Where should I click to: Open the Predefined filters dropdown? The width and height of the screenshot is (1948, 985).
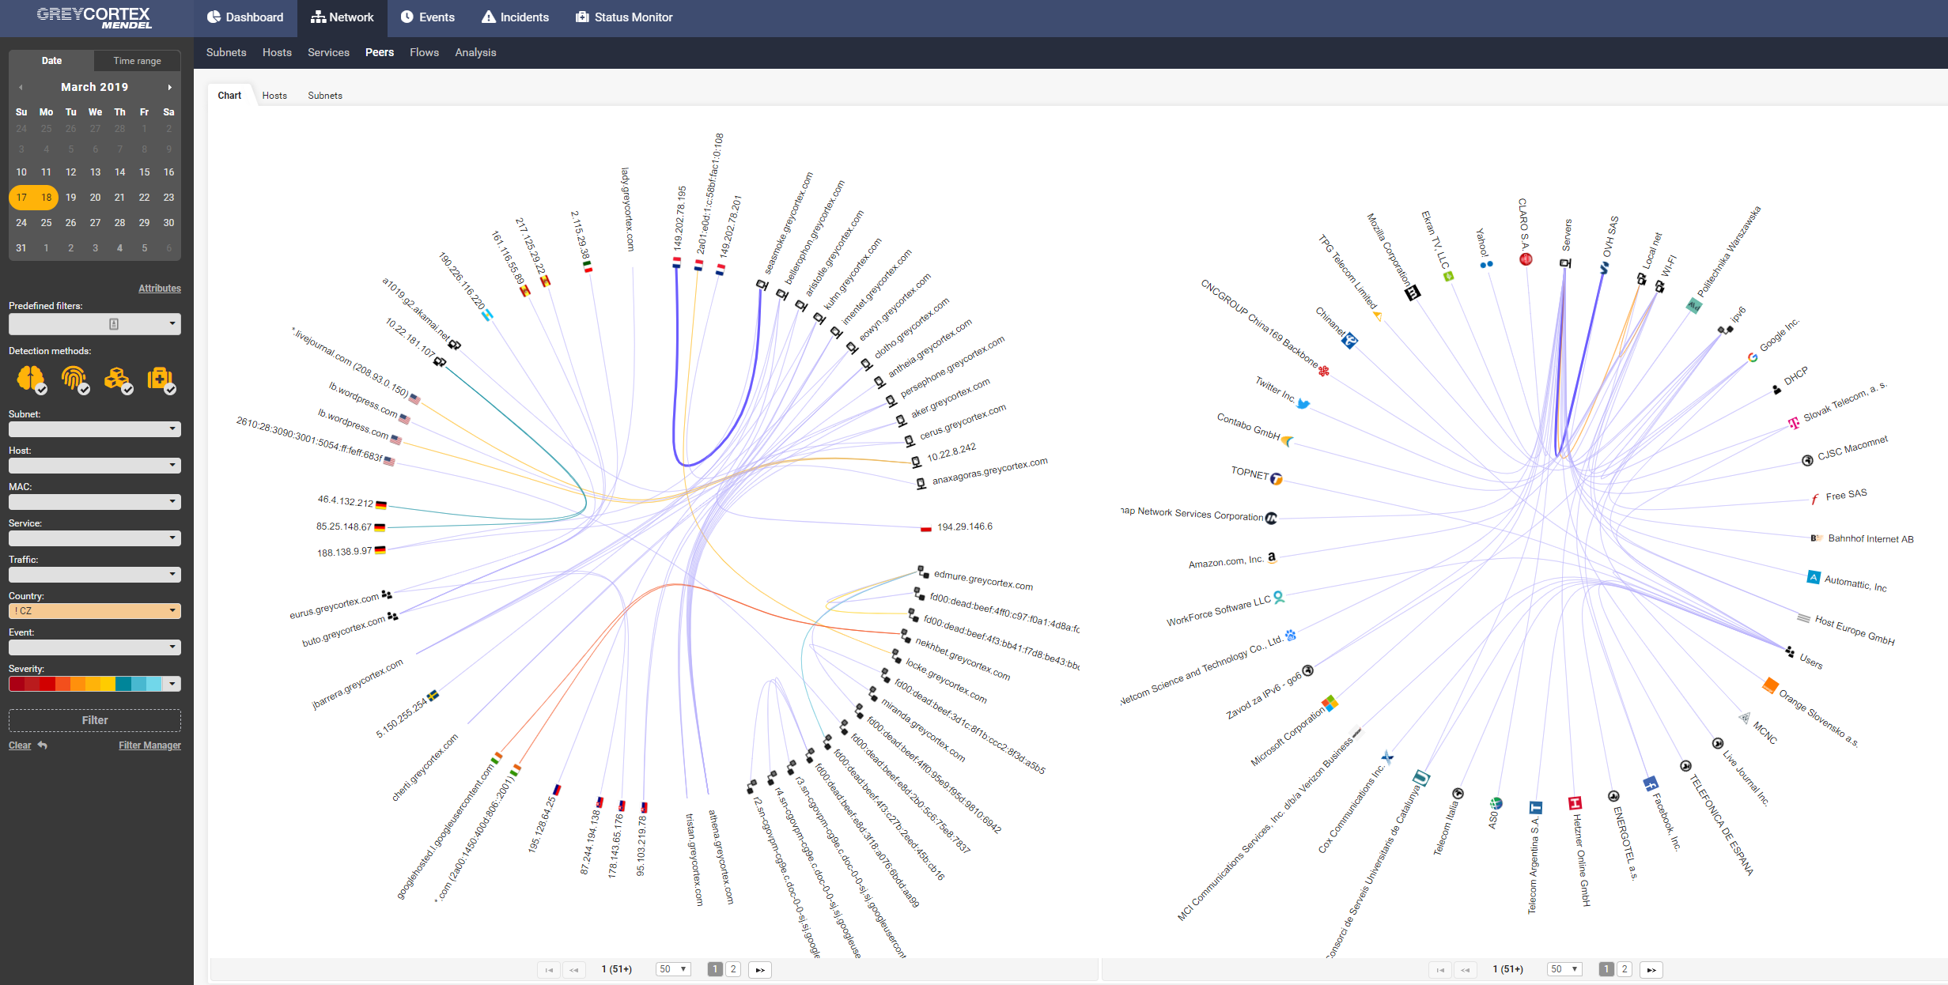pos(95,324)
